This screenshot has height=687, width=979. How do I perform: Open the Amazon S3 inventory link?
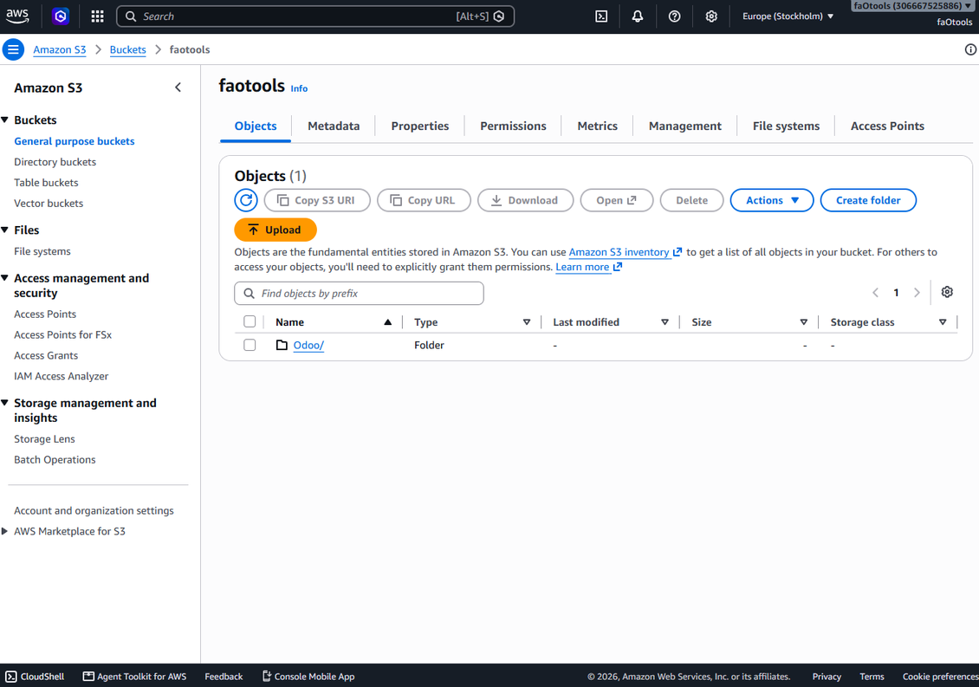click(x=625, y=252)
